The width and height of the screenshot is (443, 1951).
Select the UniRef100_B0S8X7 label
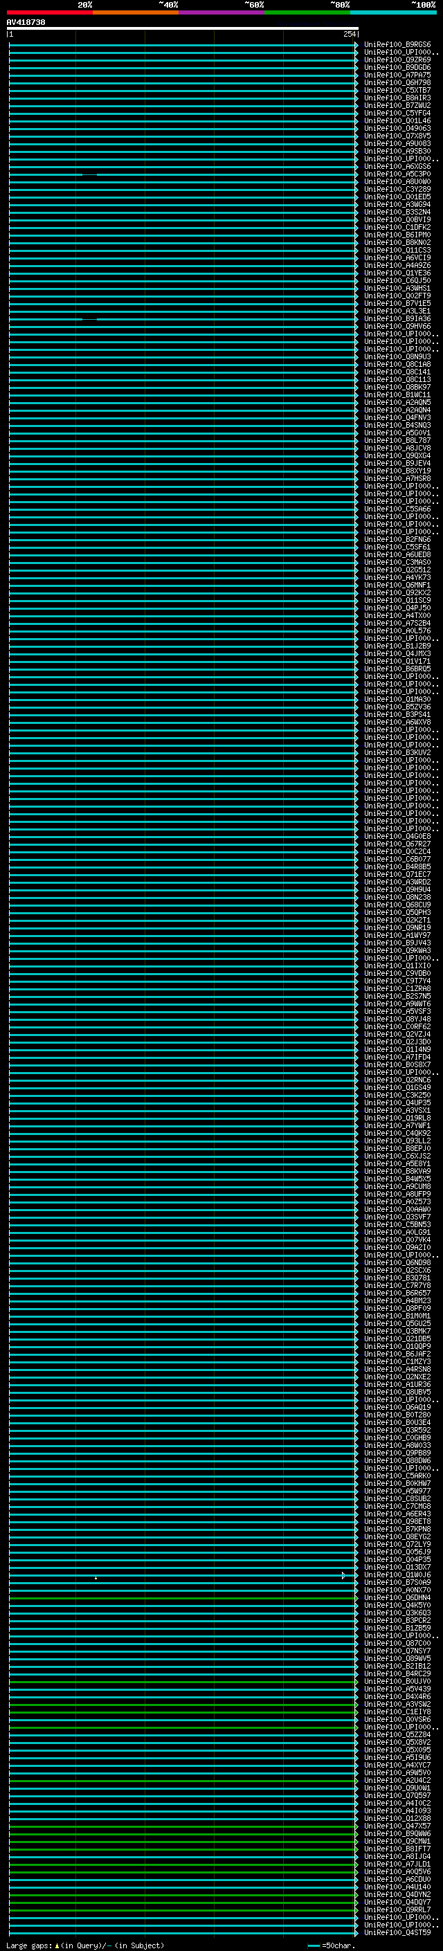click(x=397, y=1065)
